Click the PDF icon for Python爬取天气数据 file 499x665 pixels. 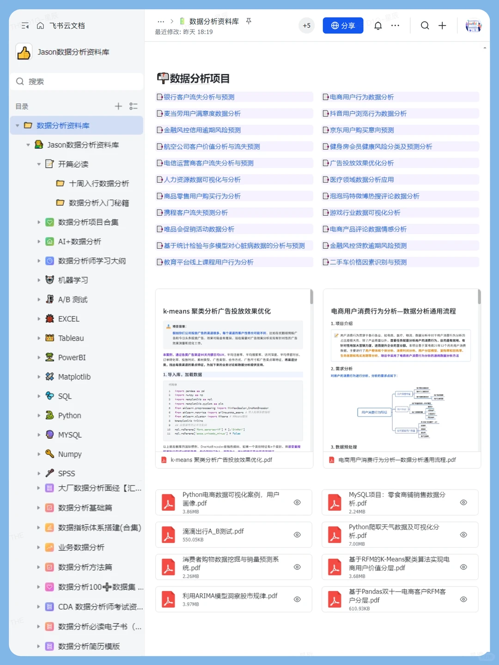(x=335, y=535)
